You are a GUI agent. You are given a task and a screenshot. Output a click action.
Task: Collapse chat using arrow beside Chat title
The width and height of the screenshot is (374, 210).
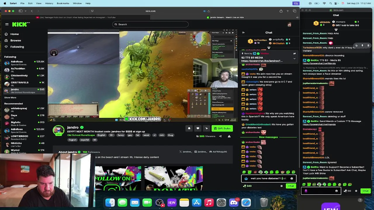(x=243, y=33)
